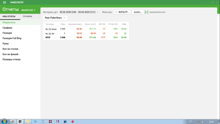Screen dimensions: 220x124
Task: Sort by the Выиграл всего column header
Action: pyautogui.click(x=75, y=24)
